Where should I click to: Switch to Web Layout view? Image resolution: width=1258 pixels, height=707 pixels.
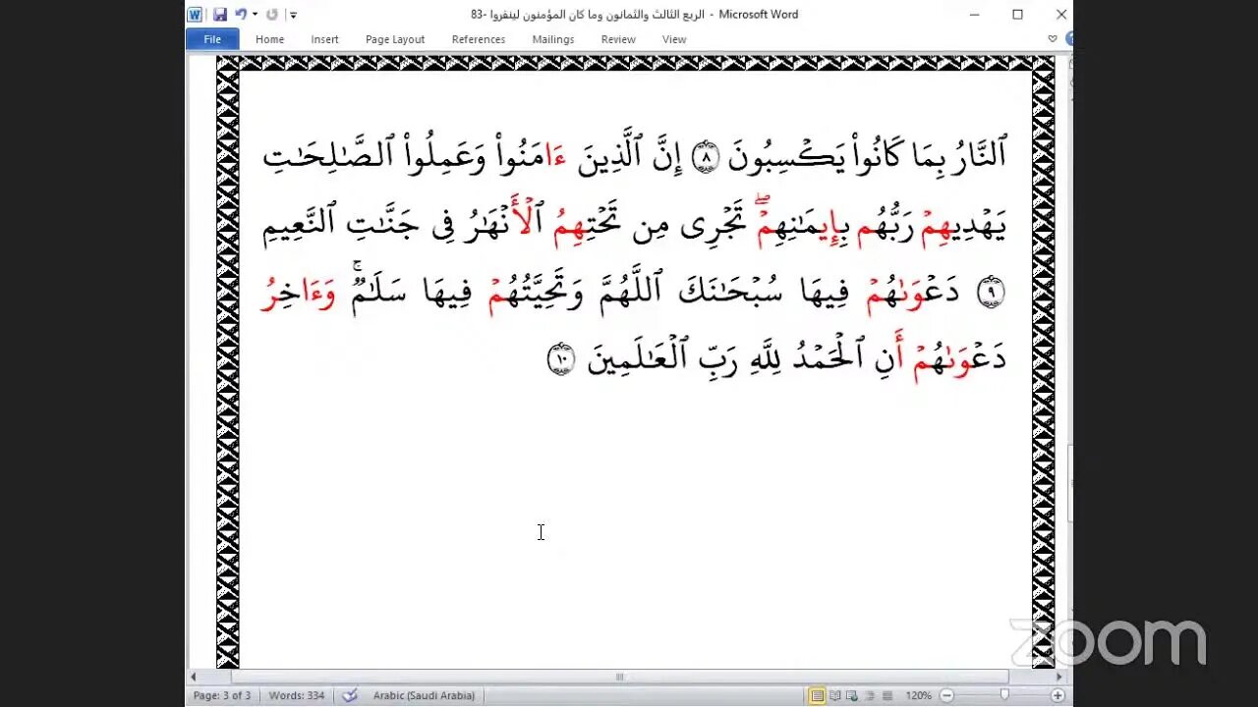852,695
